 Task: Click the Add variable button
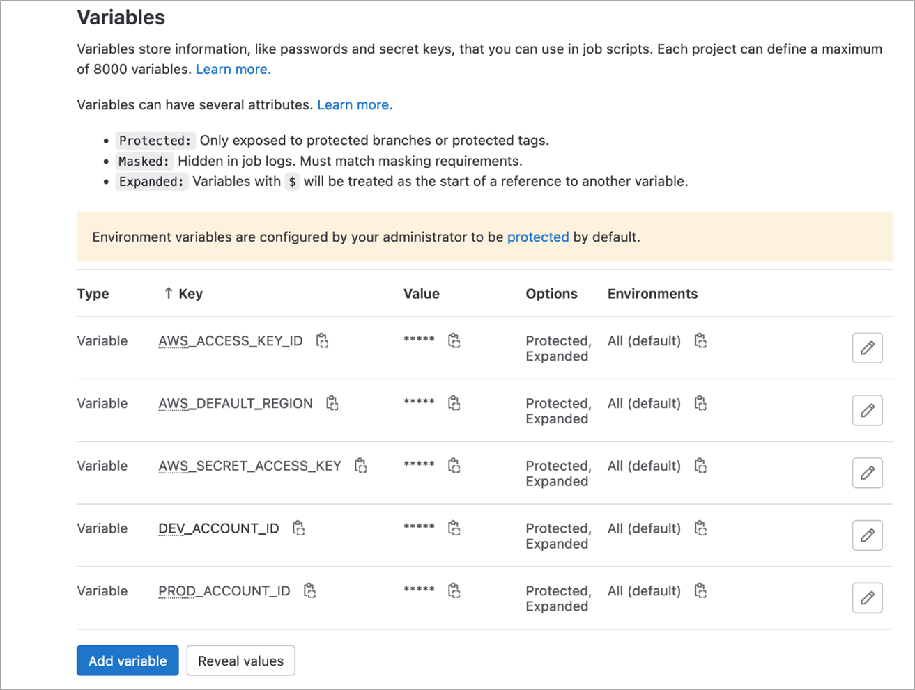pos(128,661)
